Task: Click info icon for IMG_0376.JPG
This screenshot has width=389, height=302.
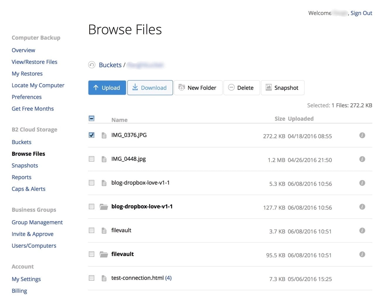Action: point(362,135)
